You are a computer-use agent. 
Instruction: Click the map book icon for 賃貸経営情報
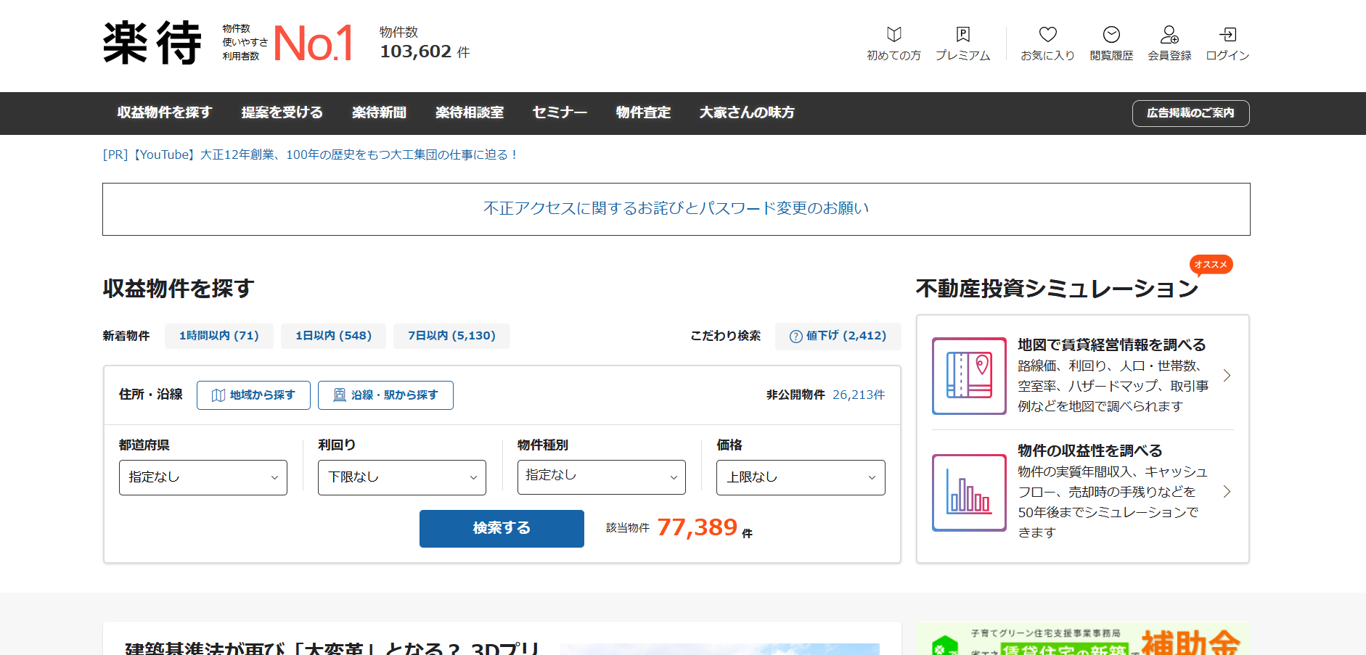click(969, 376)
